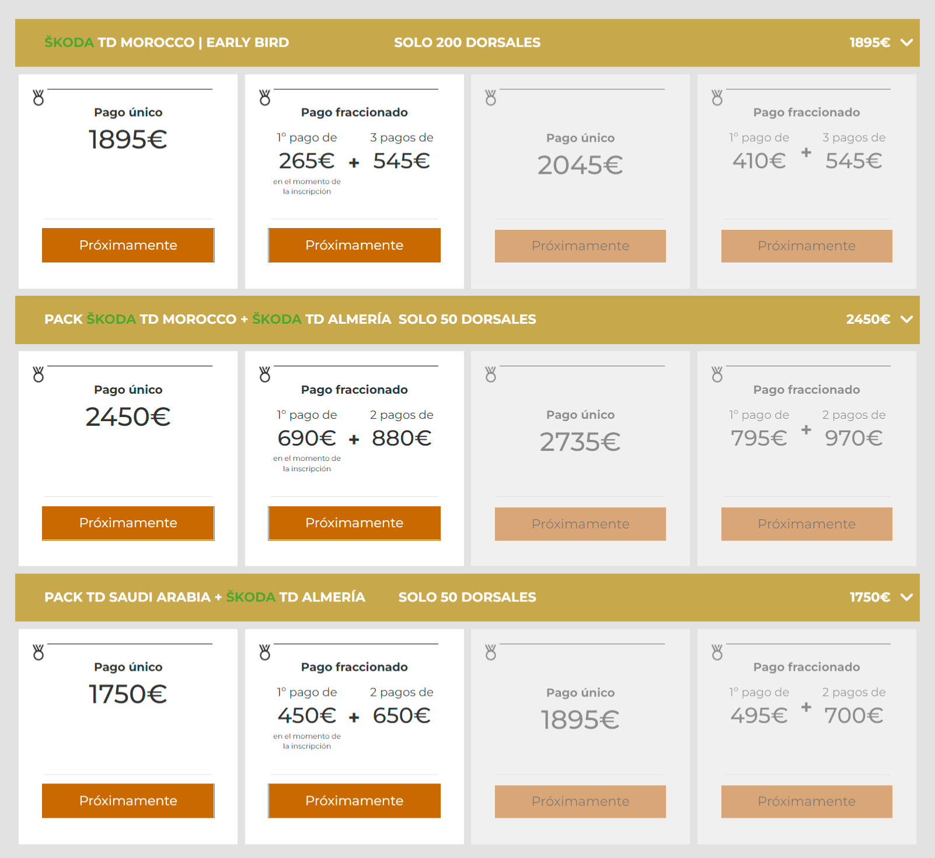Viewport: 935px width, 858px height.
Task: Click medal icon on the 2450€ Pago único card
Action: 39,374
